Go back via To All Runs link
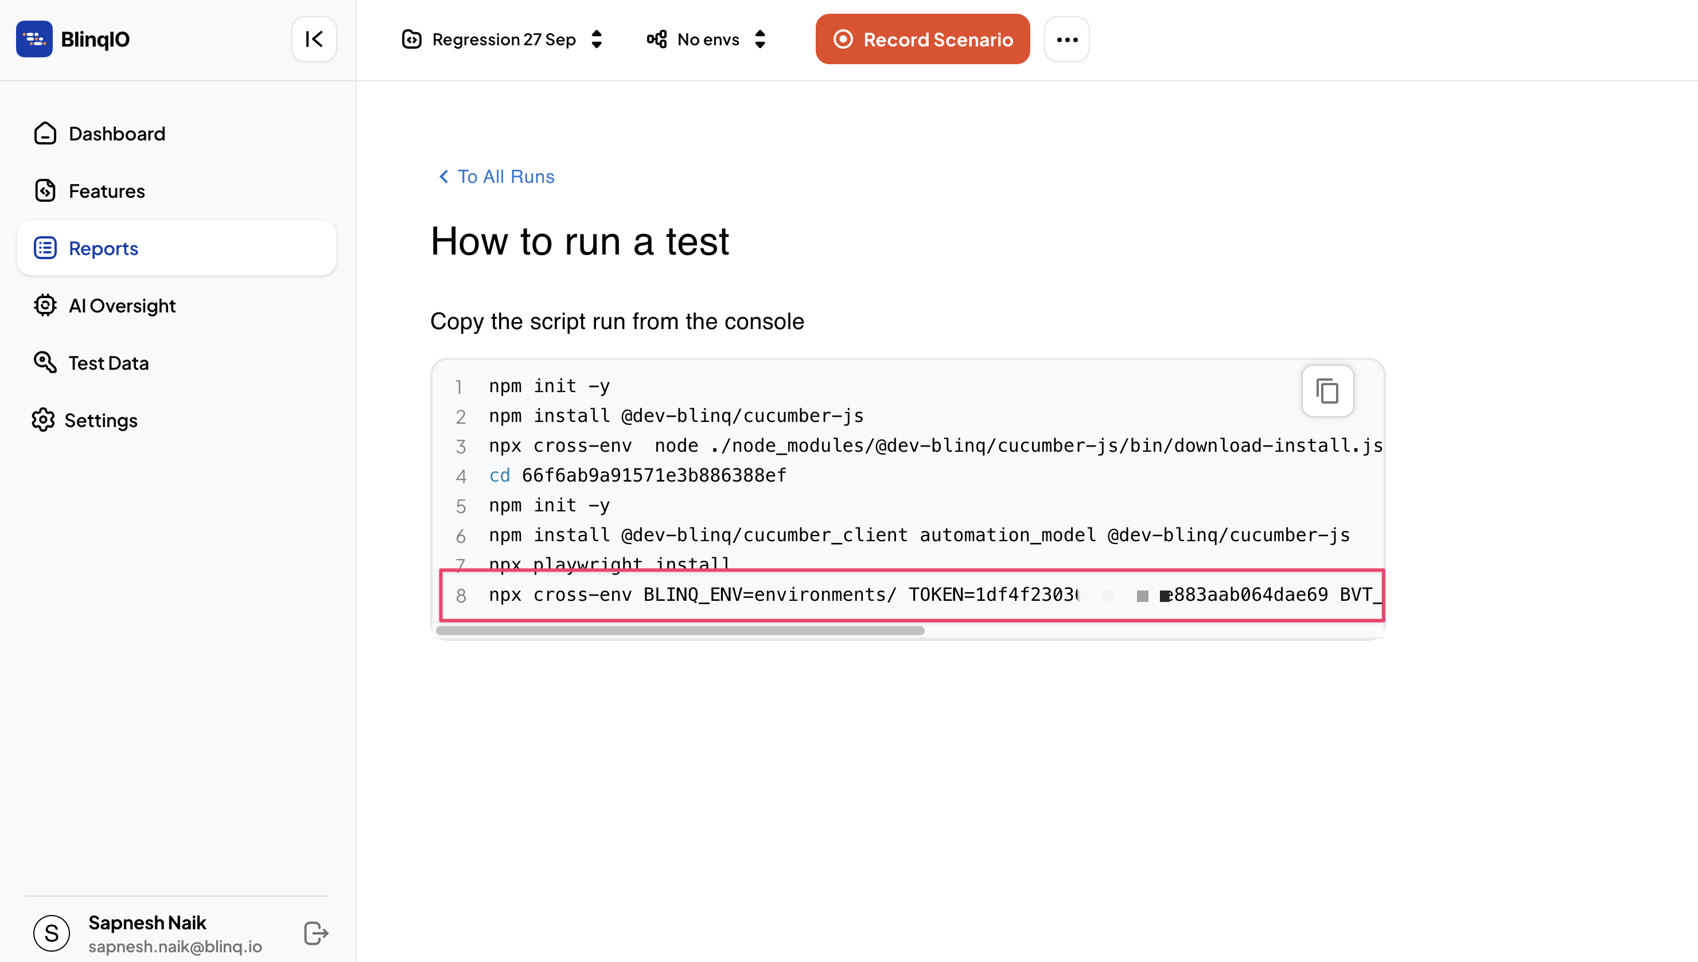This screenshot has height=962, width=1698. click(x=496, y=177)
